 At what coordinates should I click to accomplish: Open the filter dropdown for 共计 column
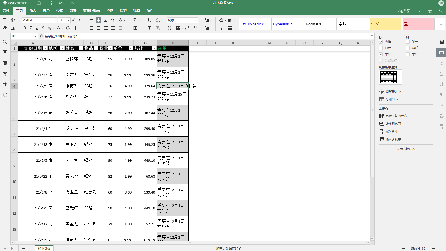154,48
